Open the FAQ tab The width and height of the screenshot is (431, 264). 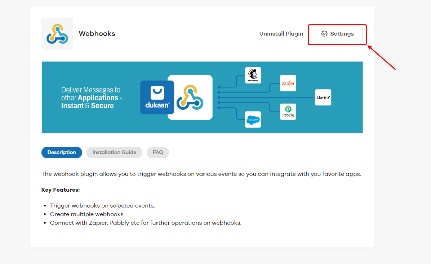(x=158, y=152)
